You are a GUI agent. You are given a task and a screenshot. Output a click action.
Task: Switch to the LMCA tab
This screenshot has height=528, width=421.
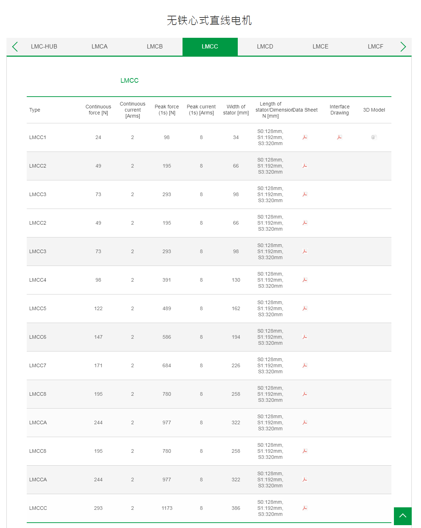tap(99, 47)
